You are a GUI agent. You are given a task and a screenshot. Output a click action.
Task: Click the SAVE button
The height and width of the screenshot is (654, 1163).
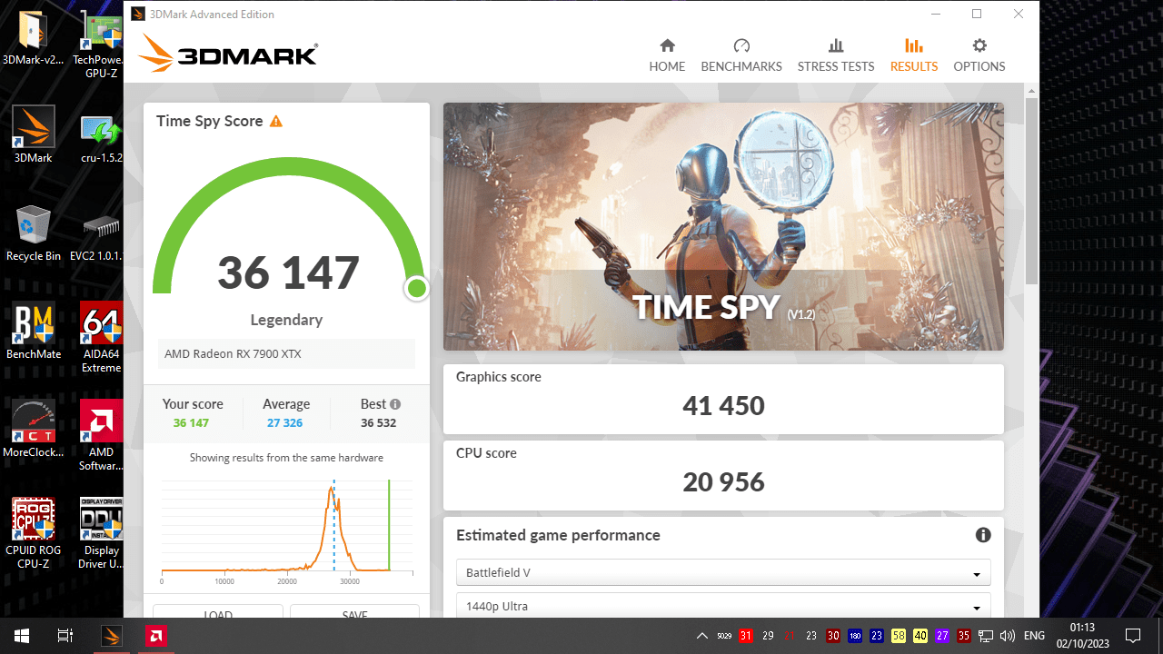354,612
